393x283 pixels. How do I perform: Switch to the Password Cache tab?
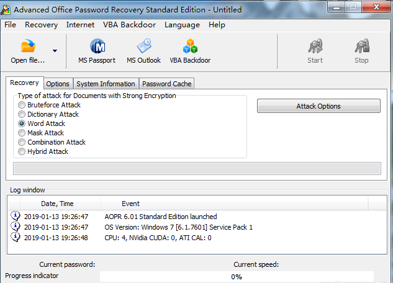pyautogui.click(x=166, y=84)
